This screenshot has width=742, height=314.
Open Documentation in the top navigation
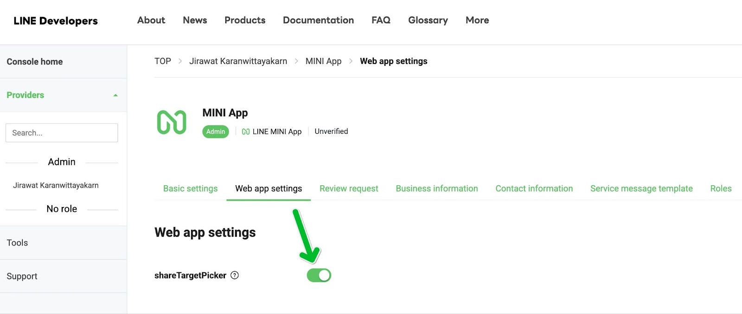coord(318,20)
